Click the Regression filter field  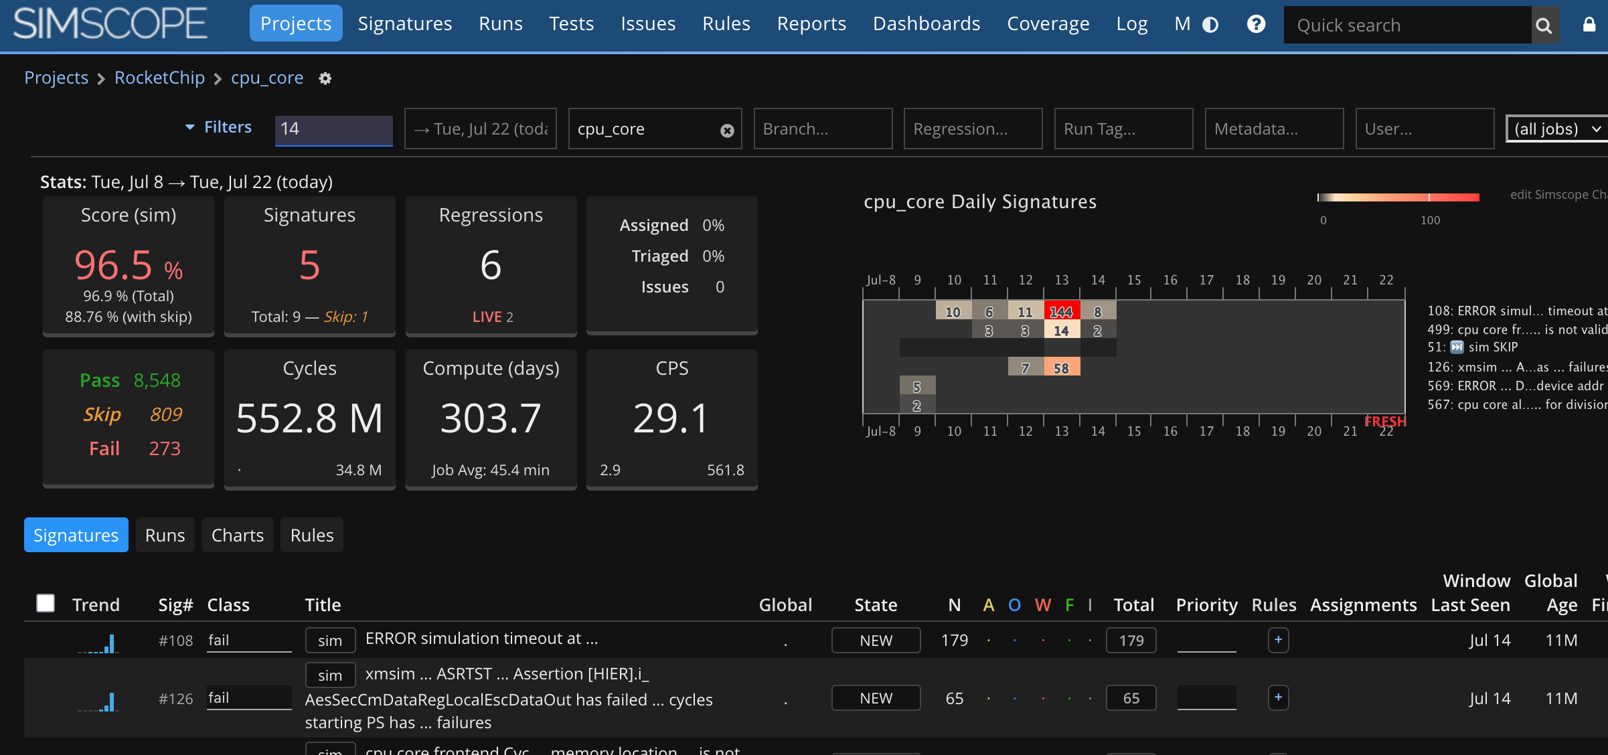click(973, 129)
